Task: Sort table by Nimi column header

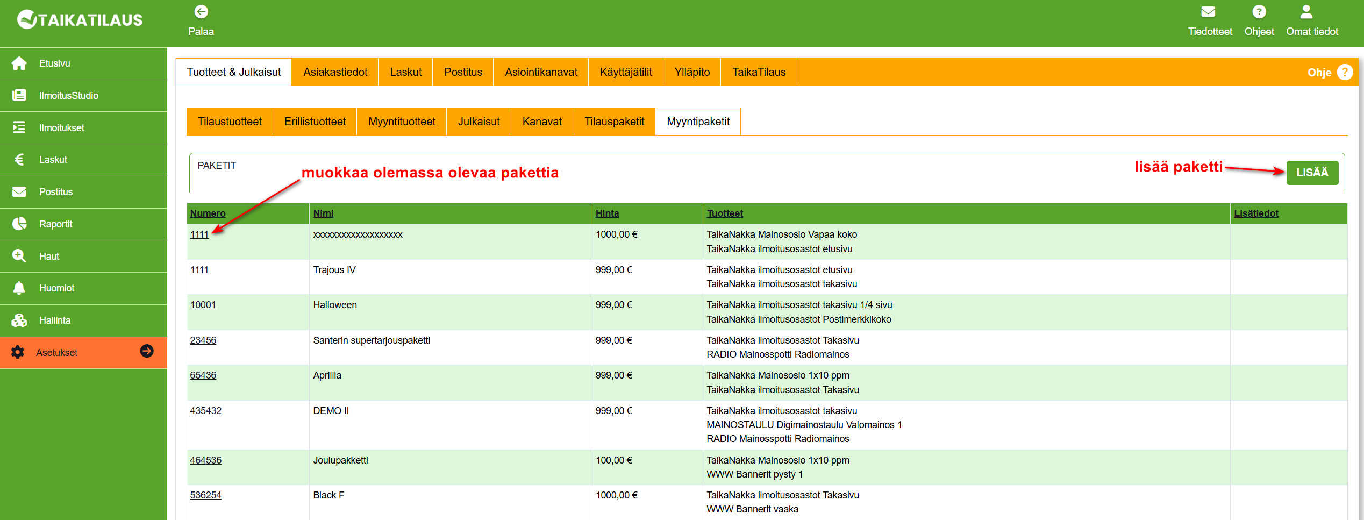Action: pyautogui.click(x=323, y=213)
